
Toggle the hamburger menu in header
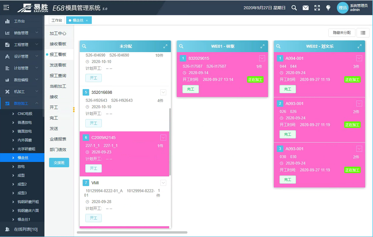click(x=6, y=8)
